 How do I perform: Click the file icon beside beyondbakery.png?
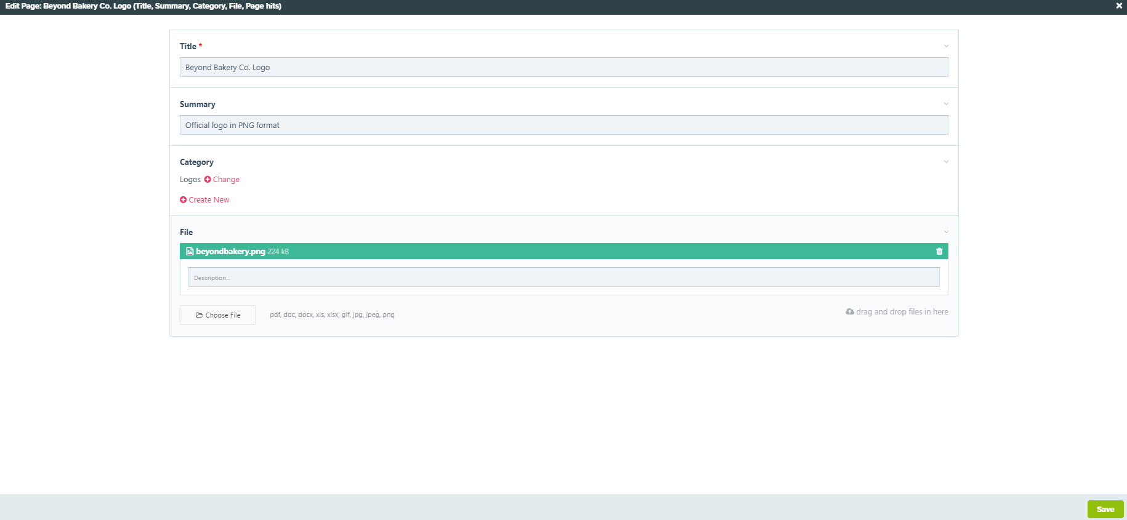(x=190, y=251)
